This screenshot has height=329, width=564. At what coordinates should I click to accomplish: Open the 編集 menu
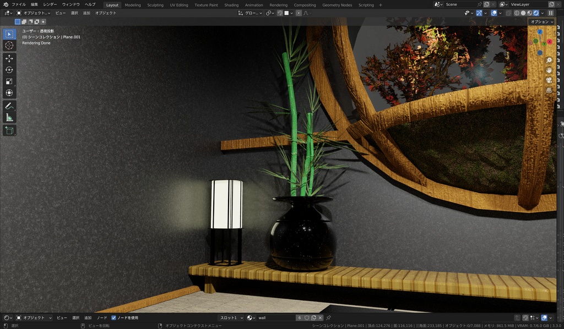[x=34, y=4]
